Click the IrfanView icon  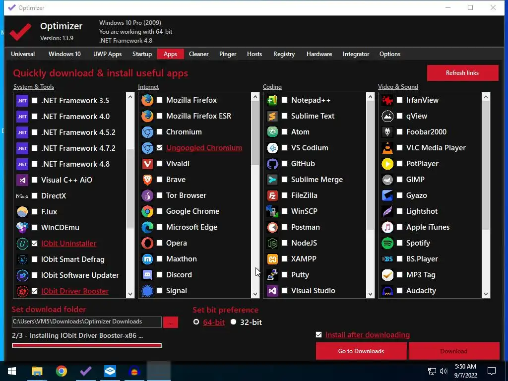click(387, 100)
